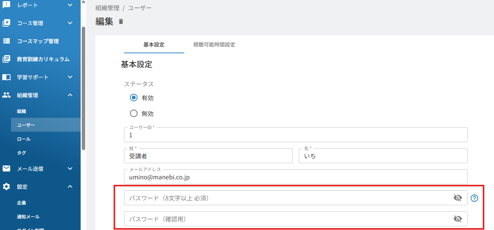
Task: Select the 無効 status radio button
Action: [x=133, y=114]
